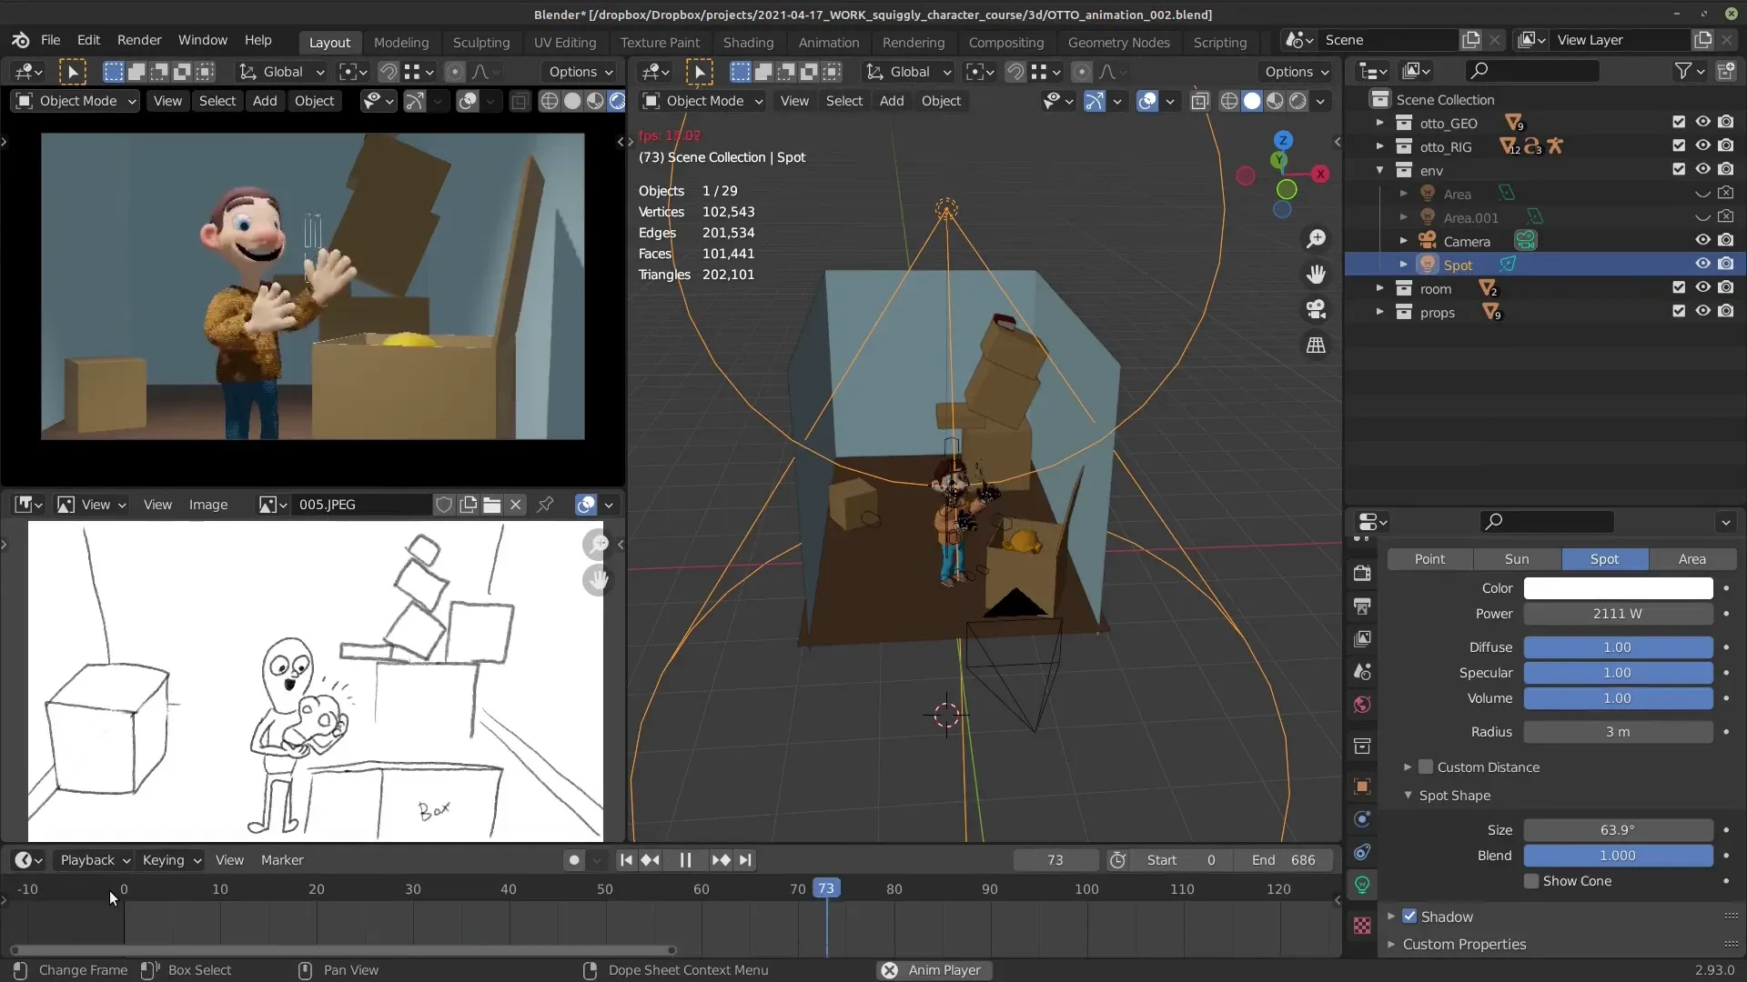Pause the animation playback

(685, 860)
